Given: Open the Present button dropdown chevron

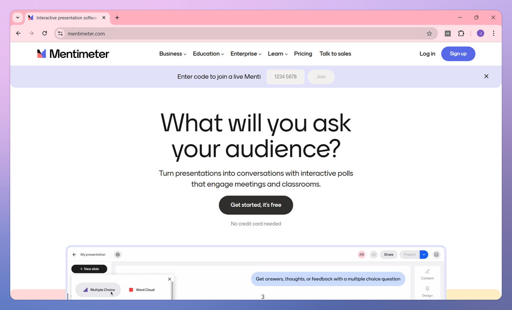Looking at the screenshot, I should [424, 255].
